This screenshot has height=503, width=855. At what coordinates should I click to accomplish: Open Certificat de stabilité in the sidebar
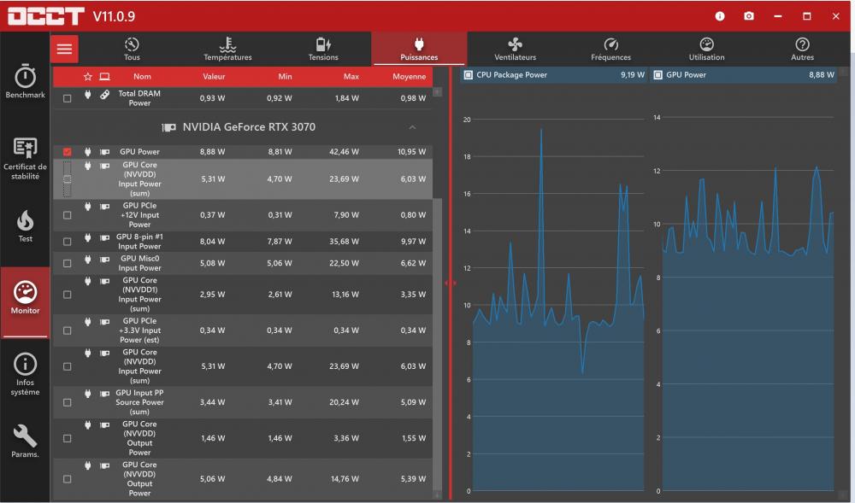(x=25, y=158)
